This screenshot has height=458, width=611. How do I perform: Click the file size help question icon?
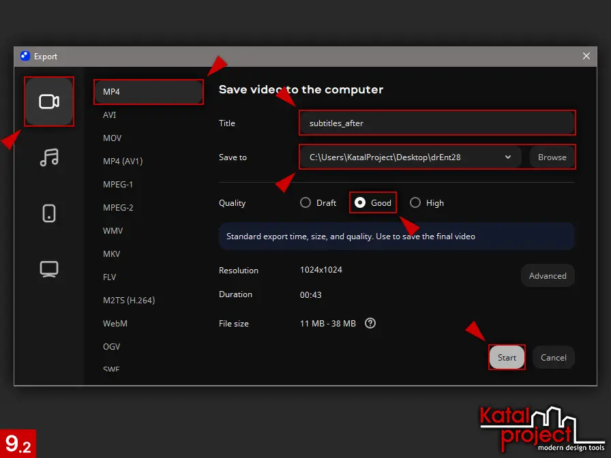(x=370, y=324)
